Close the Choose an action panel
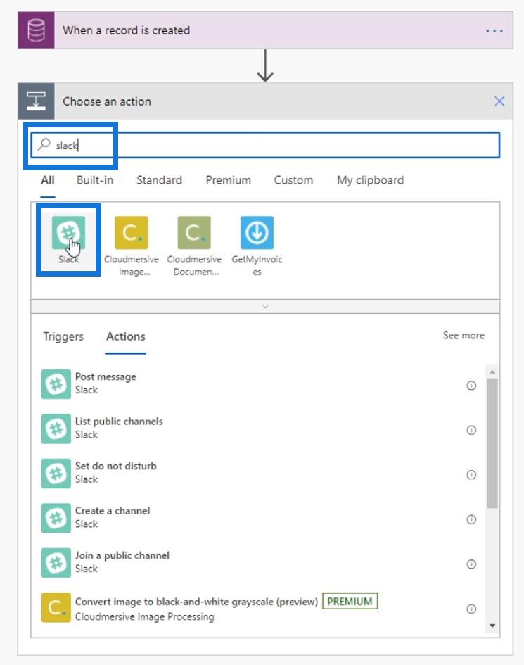Screen dimensions: 524x665 pos(499,101)
